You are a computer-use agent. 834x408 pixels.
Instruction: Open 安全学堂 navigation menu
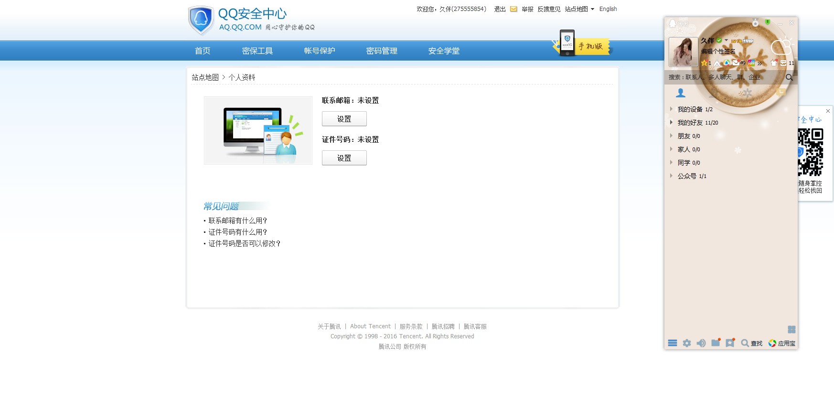click(x=444, y=51)
